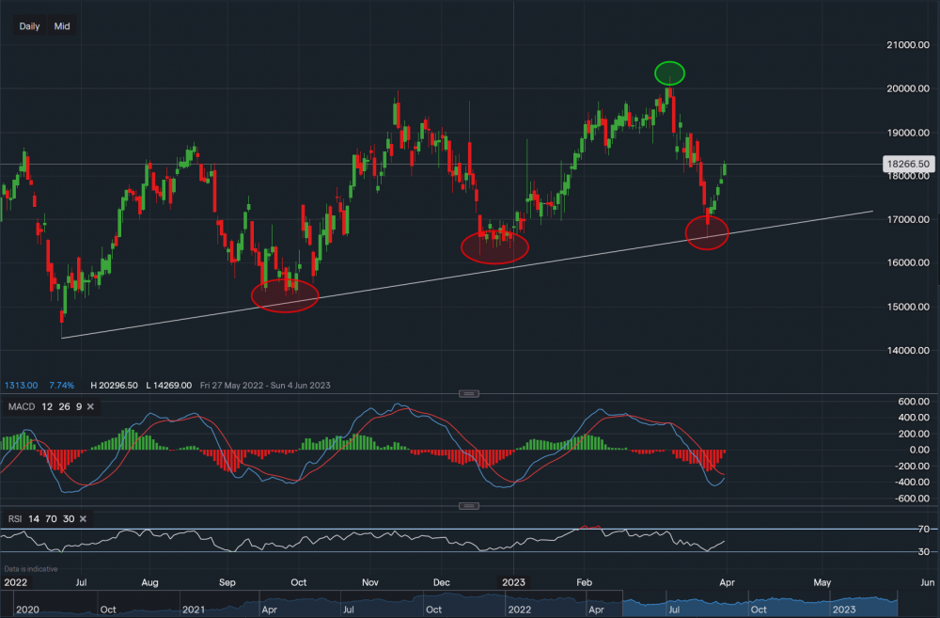Select the middle red ellipse annotation
The width and height of the screenshot is (940, 618).
[x=494, y=247]
